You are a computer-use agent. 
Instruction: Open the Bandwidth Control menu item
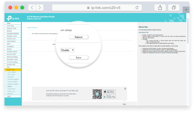pos(13,59)
